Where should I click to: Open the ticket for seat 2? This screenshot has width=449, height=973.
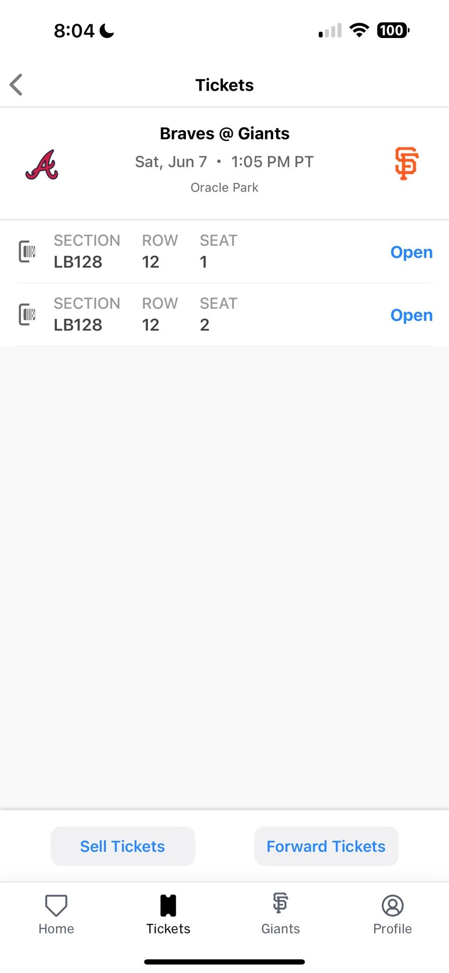coord(411,315)
